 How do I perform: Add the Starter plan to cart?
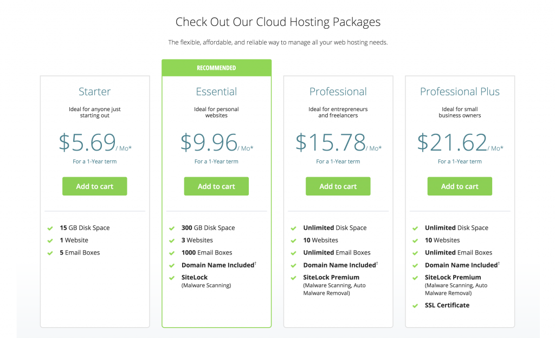click(x=94, y=186)
